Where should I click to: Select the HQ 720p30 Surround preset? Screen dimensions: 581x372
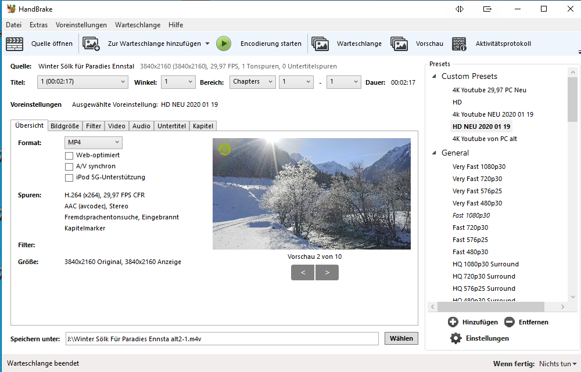tap(483, 276)
